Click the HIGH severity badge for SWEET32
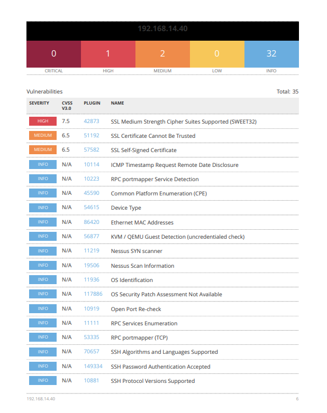327x413 pixels. (x=43, y=121)
